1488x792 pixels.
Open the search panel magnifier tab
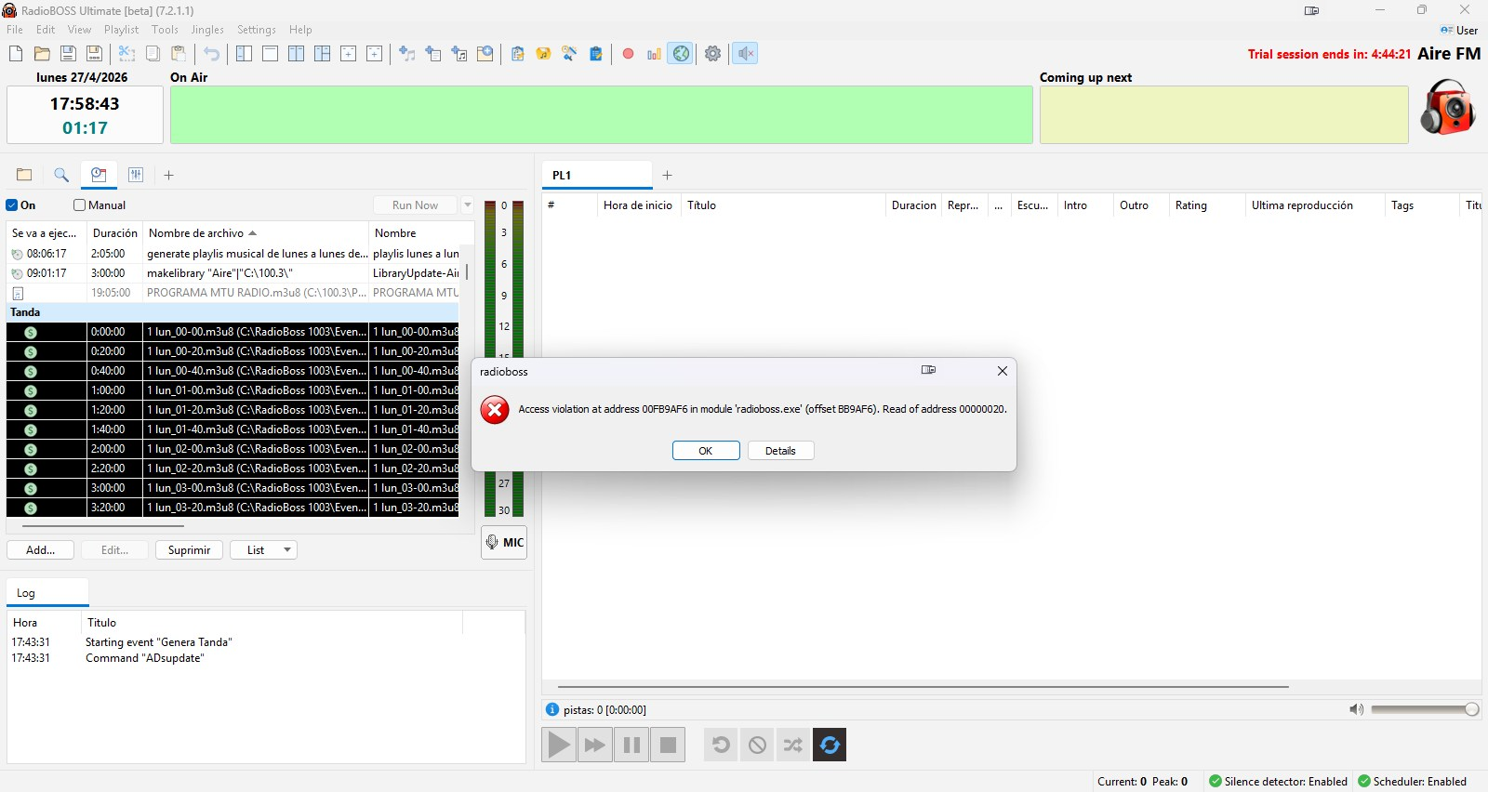[61, 175]
